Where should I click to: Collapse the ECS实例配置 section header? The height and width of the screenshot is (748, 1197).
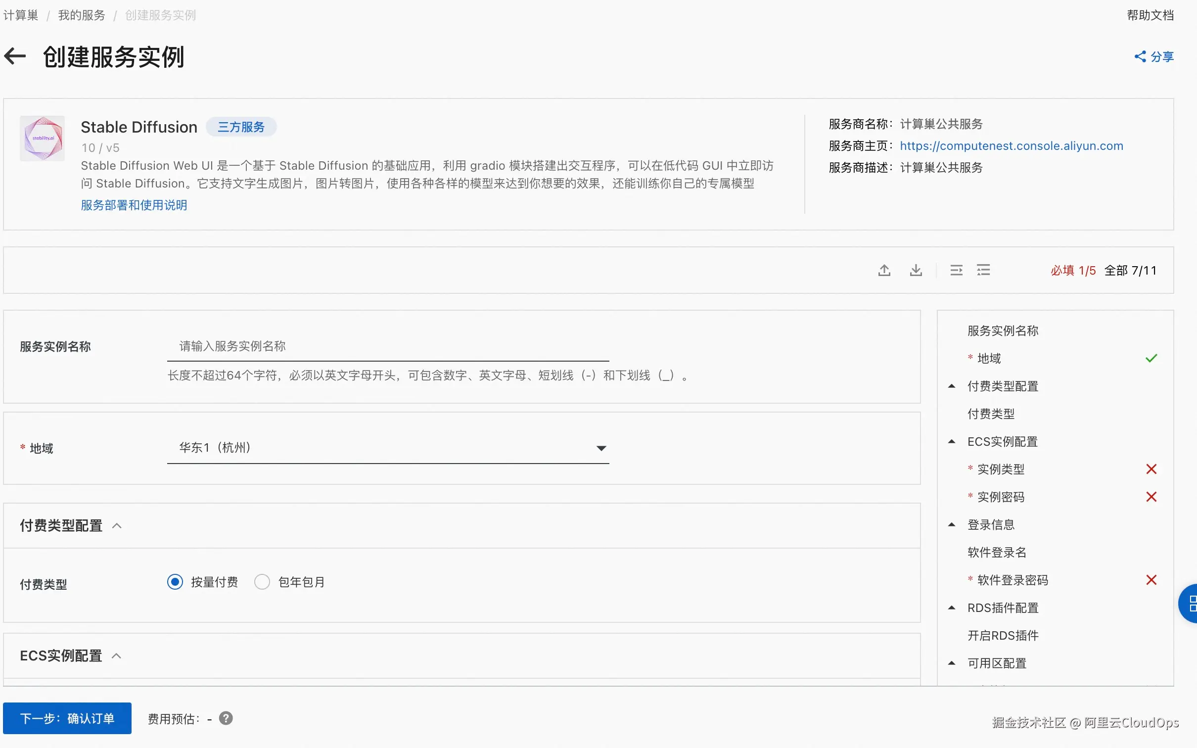tap(117, 656)
